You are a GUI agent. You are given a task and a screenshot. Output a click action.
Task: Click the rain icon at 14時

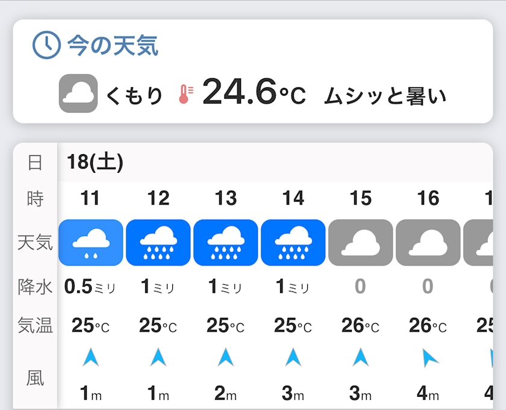[293, 243]
